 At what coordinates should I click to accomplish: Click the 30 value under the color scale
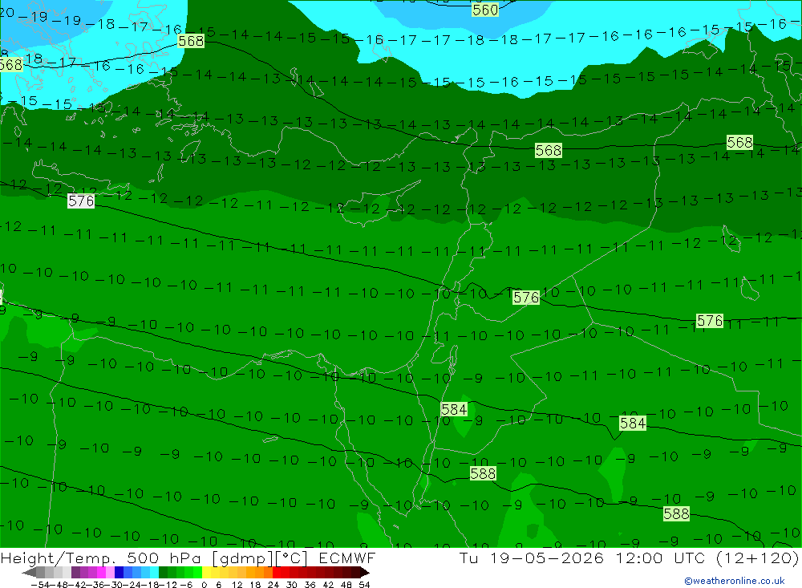pyautogui.click(x=292, y=585)
